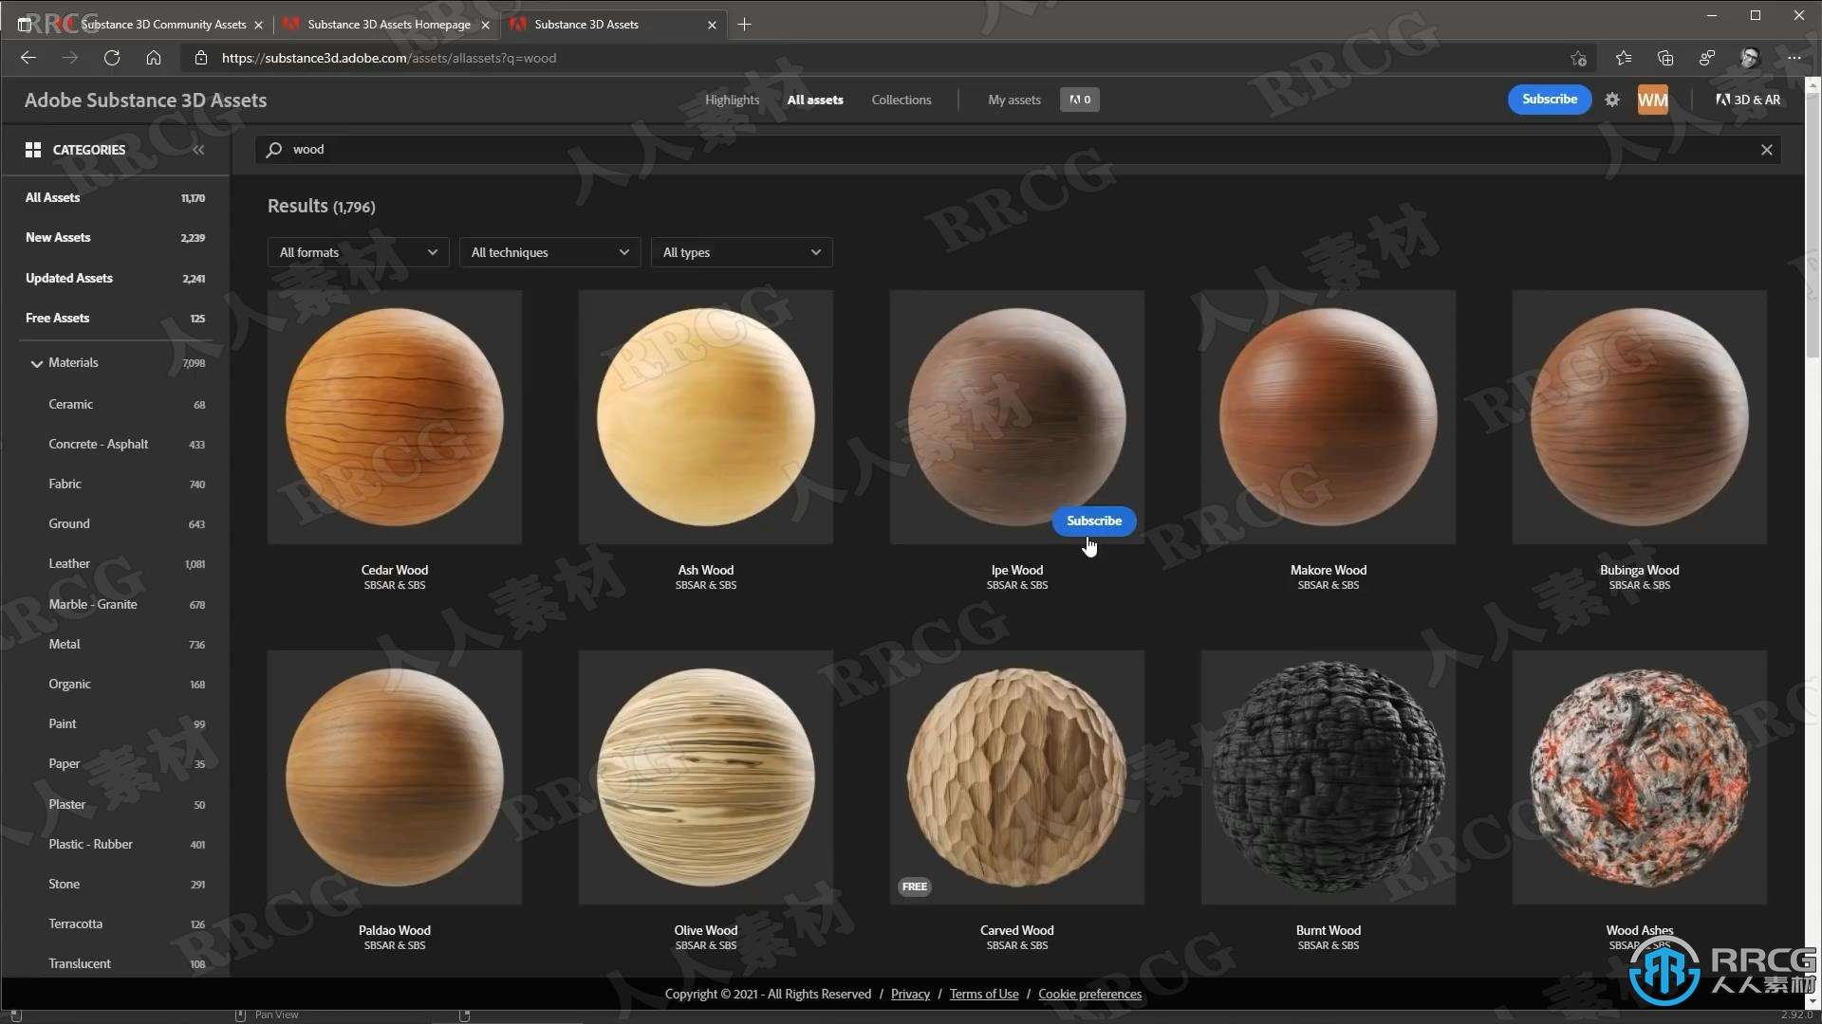Close the Substance 3D Community Assets tab

258,26
